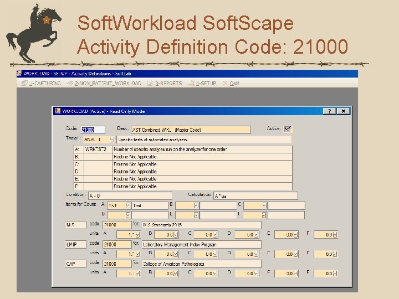Click the Condition field A > 0

point(130,196)
